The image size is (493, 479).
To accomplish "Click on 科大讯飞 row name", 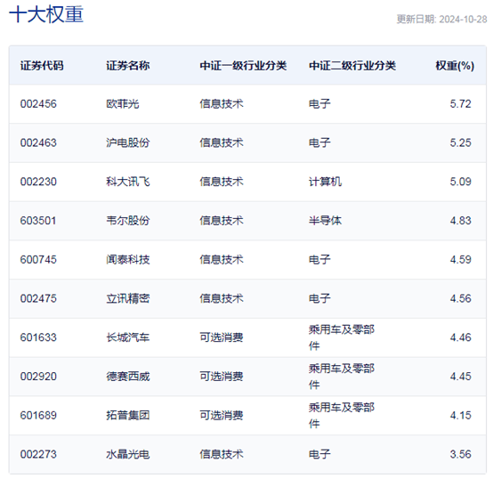I will coord(127,182).
